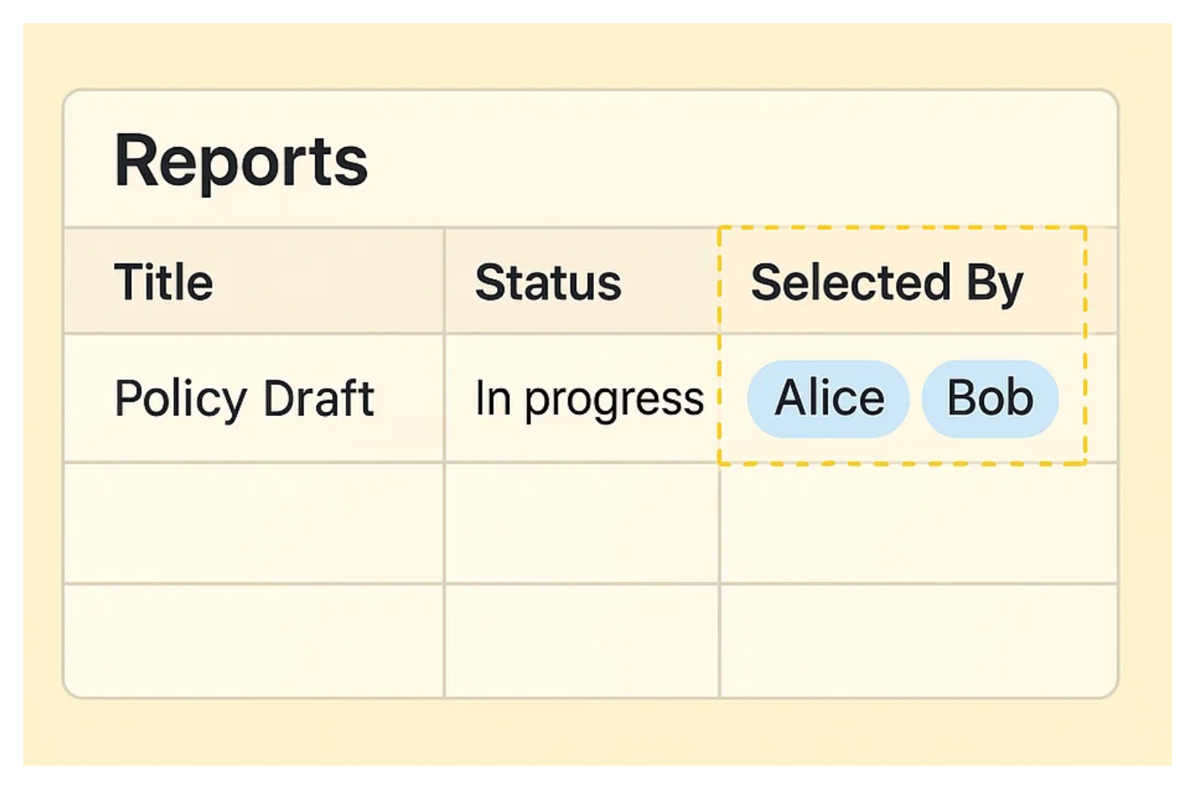Click empty card area right of Reports heading
1195x788 pixels.
[732, 161]
